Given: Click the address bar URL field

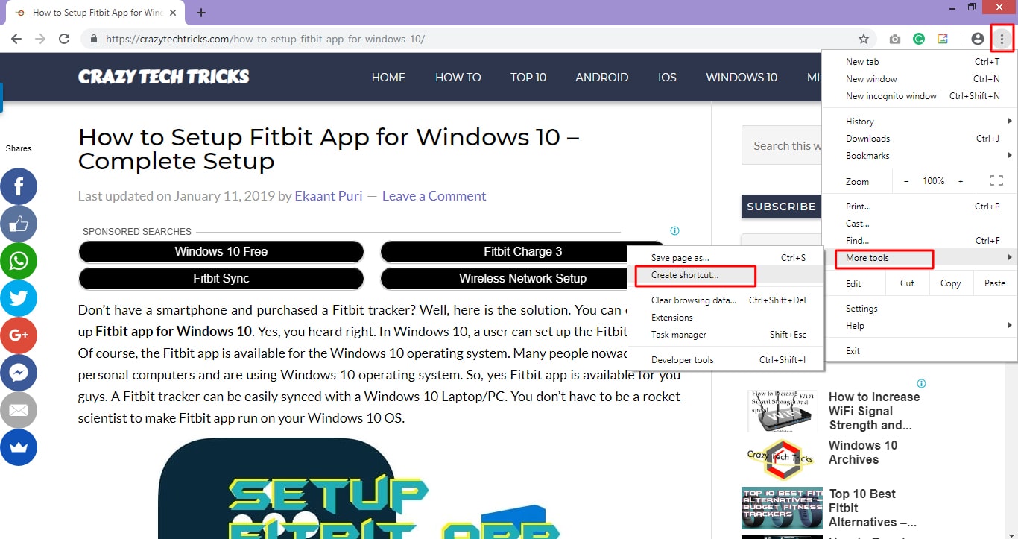Looking at the screenshot, I should [x=477, y=39].
